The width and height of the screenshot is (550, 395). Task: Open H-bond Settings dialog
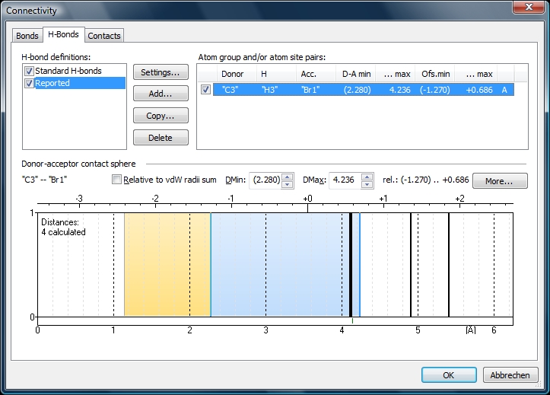click(161, 72)
